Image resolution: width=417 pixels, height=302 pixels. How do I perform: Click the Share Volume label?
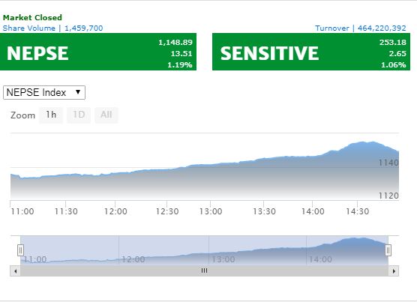(x=29, y=28)
